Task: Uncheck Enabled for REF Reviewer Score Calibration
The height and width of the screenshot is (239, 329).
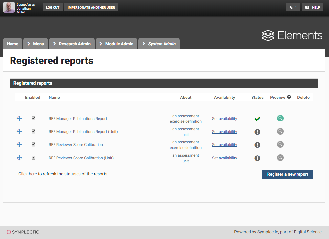Action: pyautogui.click(x=33, y=144)
